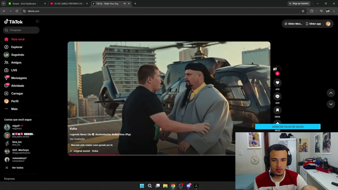Expand the Mais menu
This screenshot has height=190, width=338.
click(14, 109)
